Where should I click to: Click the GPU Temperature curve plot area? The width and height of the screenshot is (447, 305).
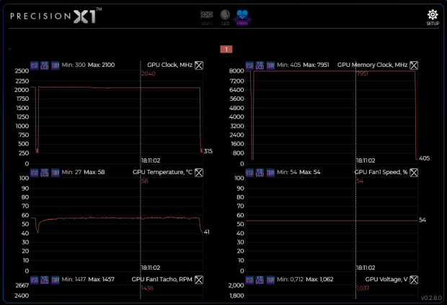tap(117, 224)
